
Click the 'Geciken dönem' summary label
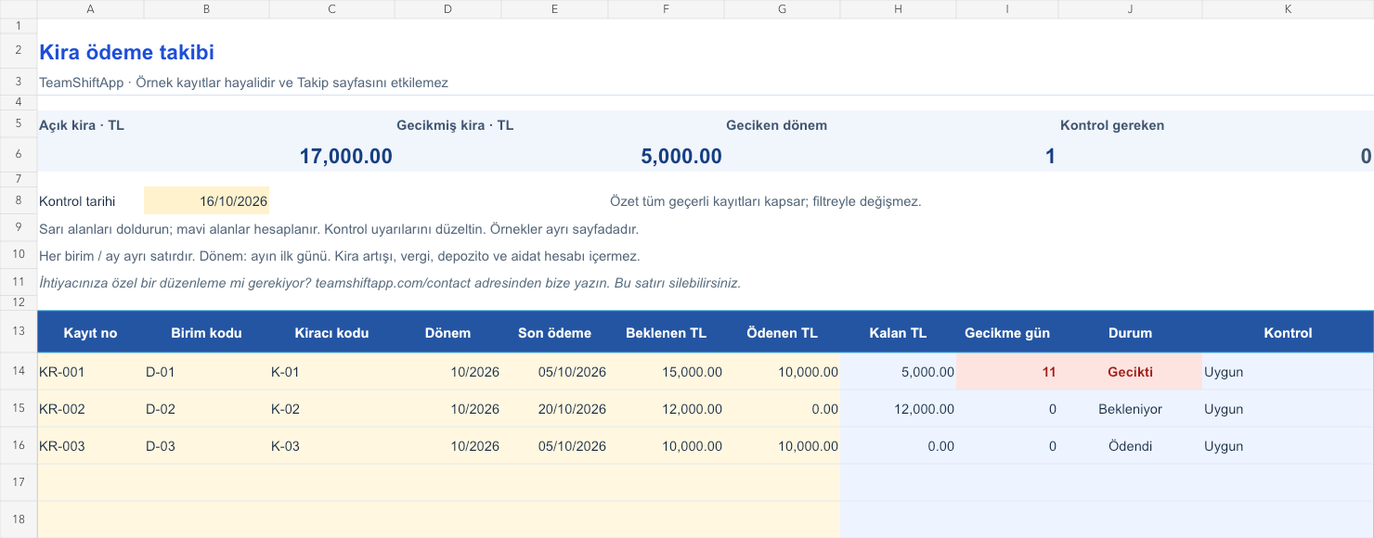pyautogui.click(x=776, y=125)
